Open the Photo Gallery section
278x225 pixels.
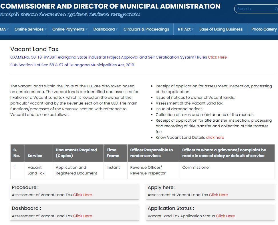(263, 29)
